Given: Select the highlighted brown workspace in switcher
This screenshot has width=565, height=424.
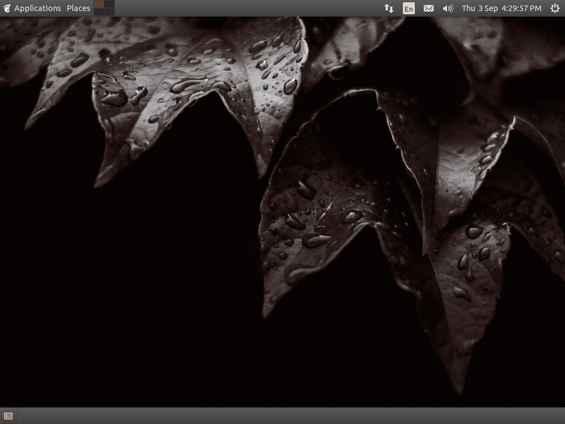Looking at the screenshot, I should pos(99,4).
